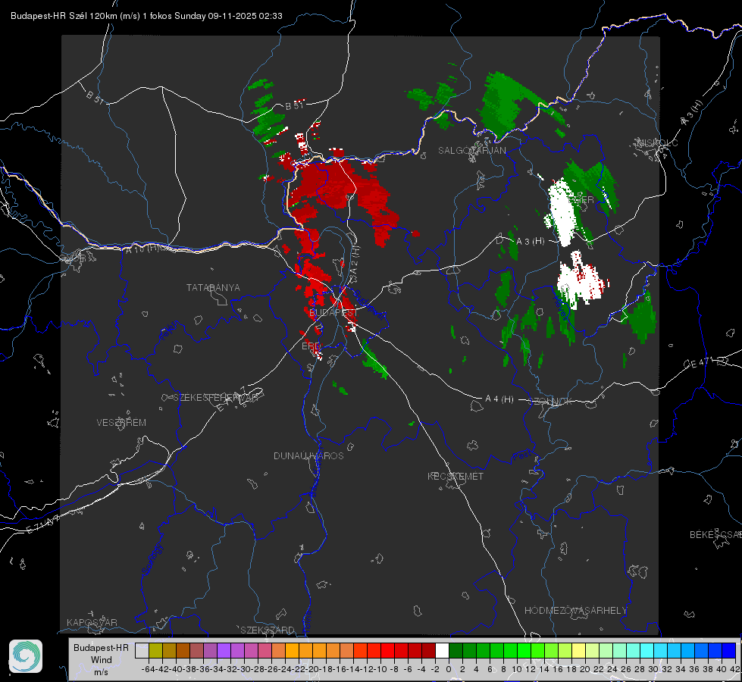Select the TATABANYA city label
Image resolution: width=742 pixels, height=682 pixels.
point(213,288)
